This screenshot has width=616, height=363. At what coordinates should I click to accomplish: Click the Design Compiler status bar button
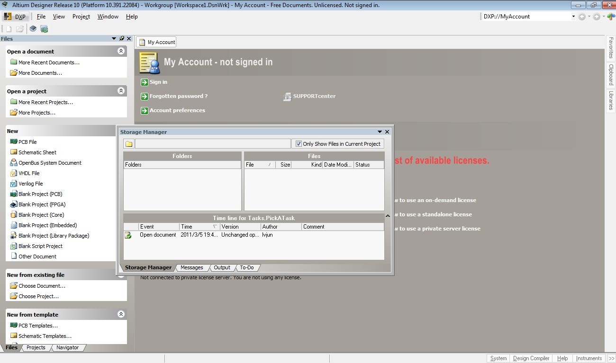tap(531, 358)
